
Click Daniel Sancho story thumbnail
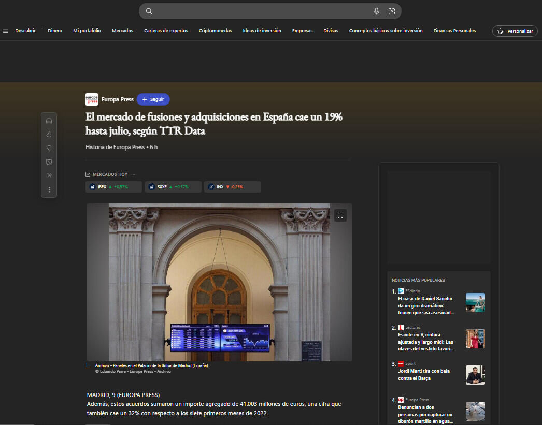tap(475, 303)
